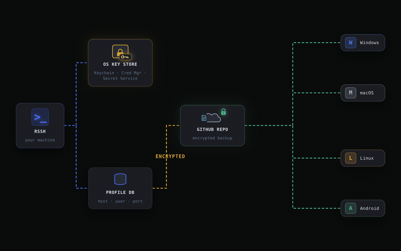The image size is (401, 251).
Task: Click the PROFILE DB heading
Action: coord(120,193)
